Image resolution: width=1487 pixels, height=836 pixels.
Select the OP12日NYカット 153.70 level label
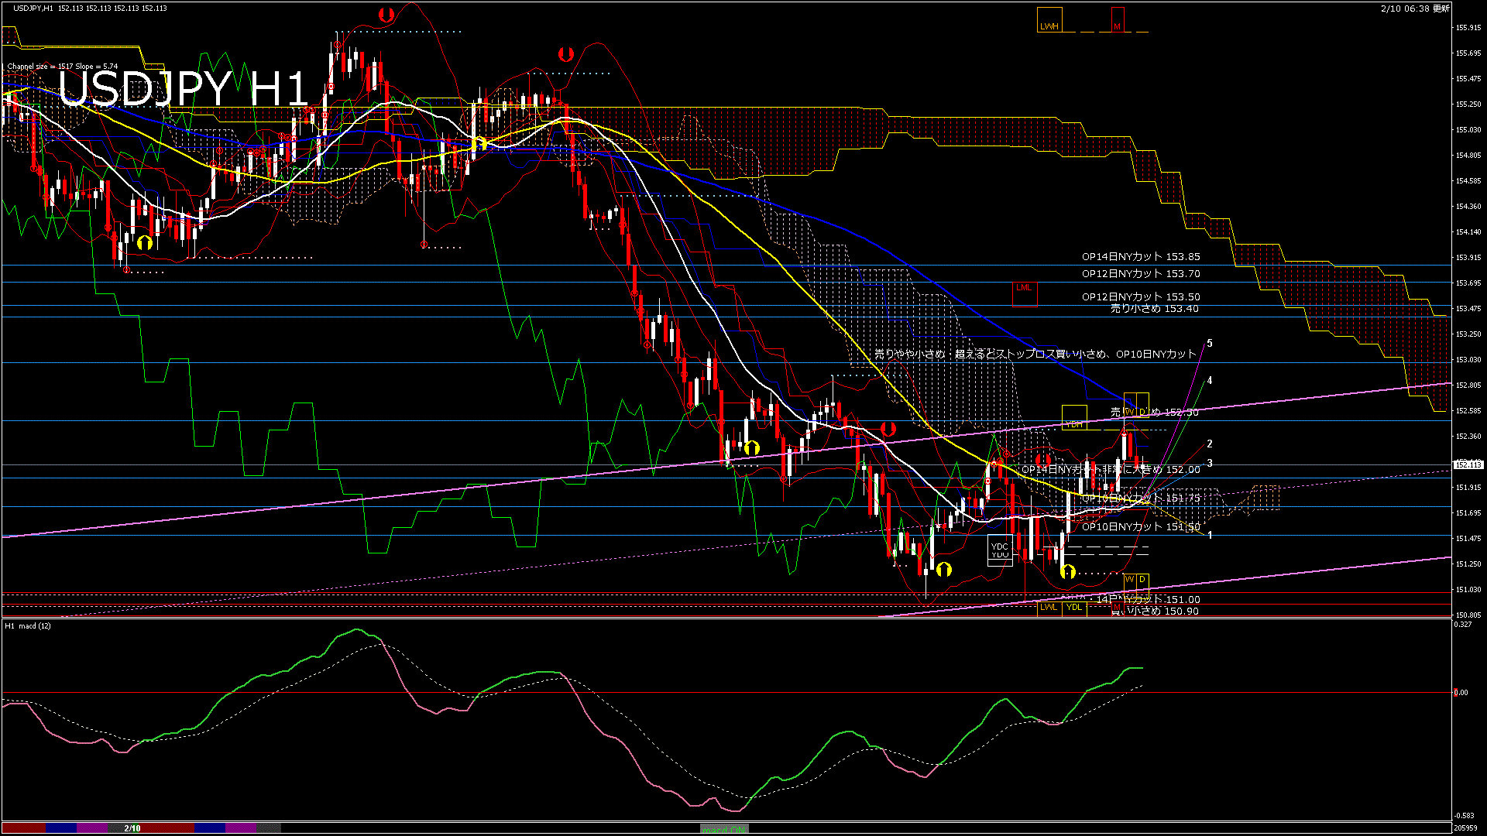point(1140,274)
